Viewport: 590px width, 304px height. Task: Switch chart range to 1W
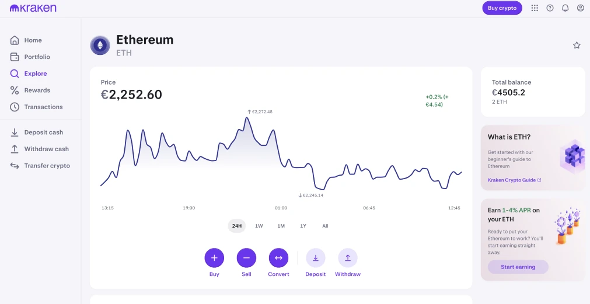click(259, 226)
